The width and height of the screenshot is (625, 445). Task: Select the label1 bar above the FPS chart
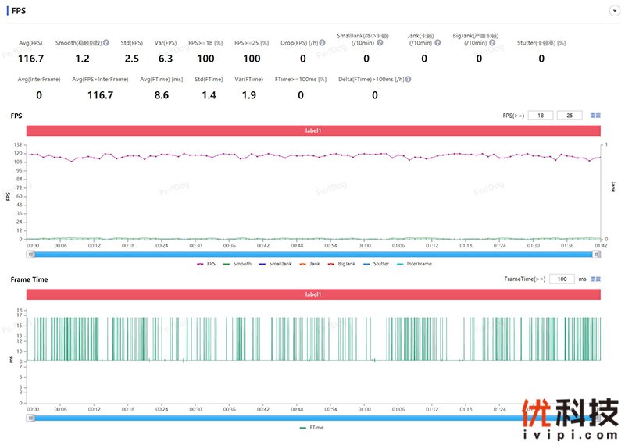pos(312,130)
